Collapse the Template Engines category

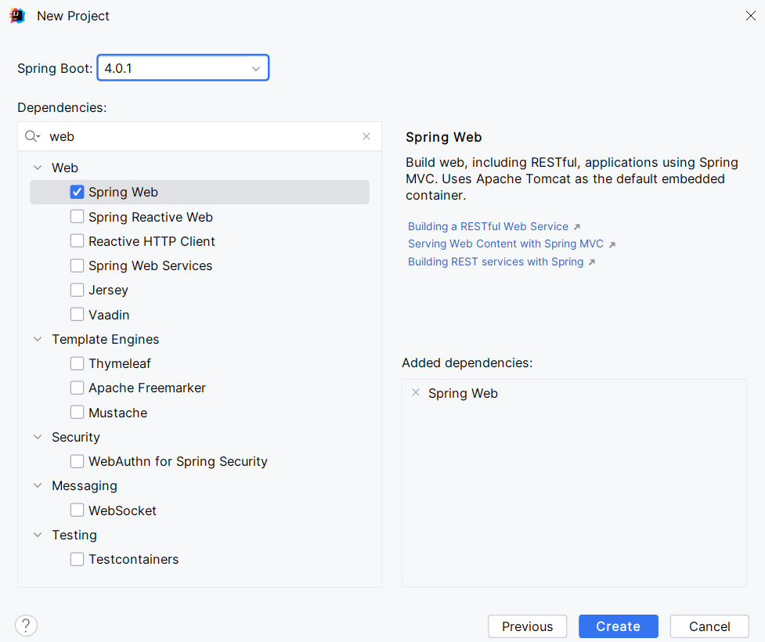pyautogui.click(x=38, y=338)
